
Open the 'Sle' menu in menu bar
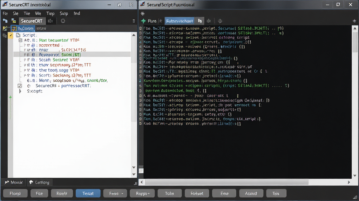[15, 14]
